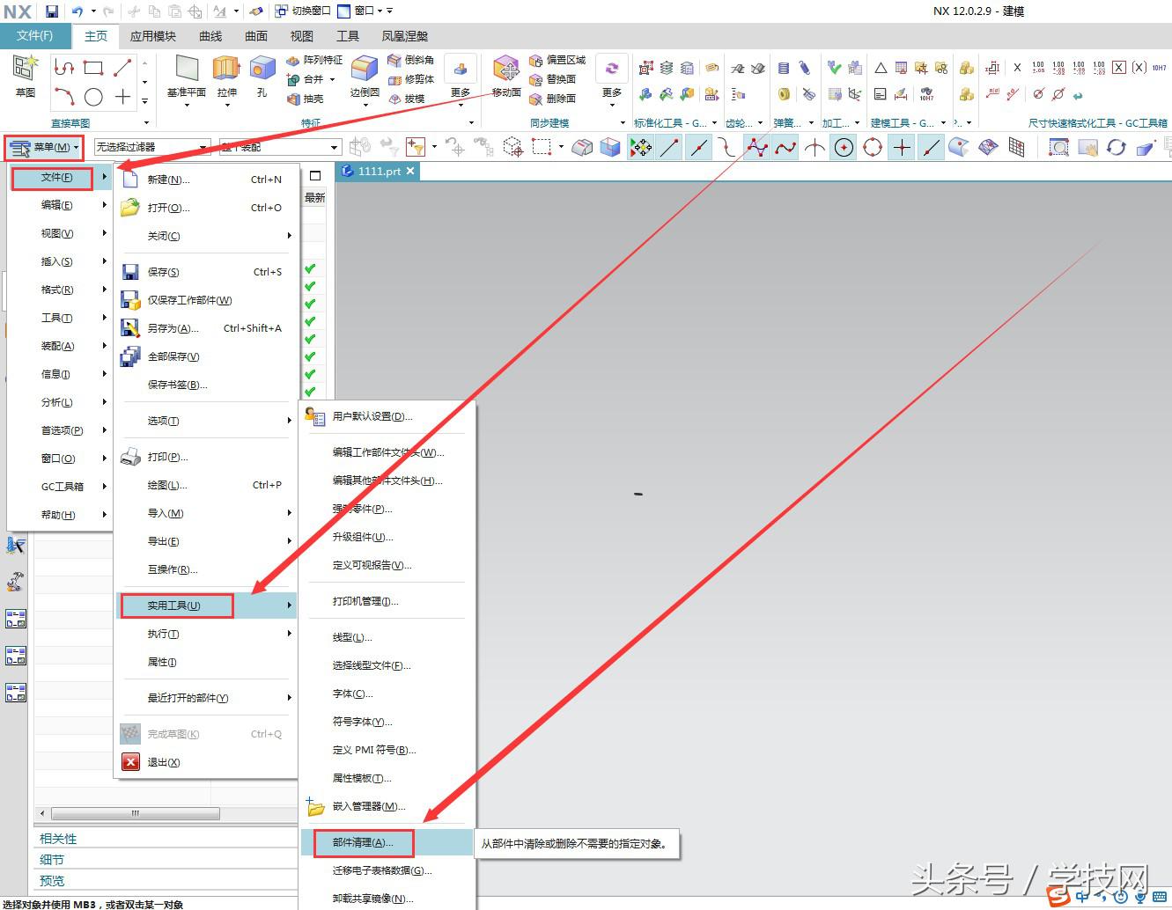Open the 整个装配 selection scope dropdown
1172x910 pixels.
(280, 147)
